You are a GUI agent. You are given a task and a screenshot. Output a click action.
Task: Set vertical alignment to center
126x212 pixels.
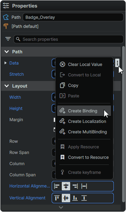click(66, 198)
